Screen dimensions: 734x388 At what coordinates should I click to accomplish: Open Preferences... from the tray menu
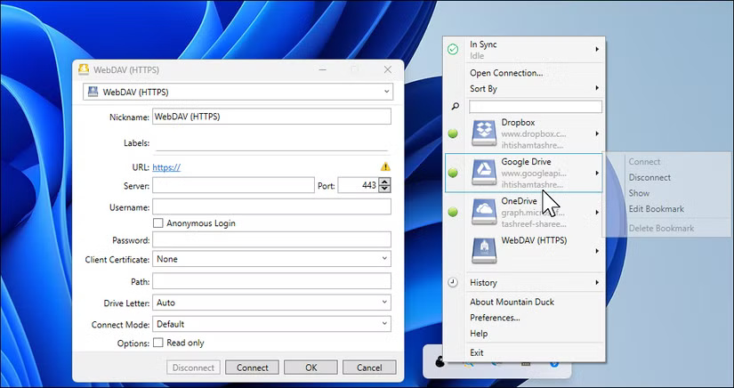click(495, 318)
